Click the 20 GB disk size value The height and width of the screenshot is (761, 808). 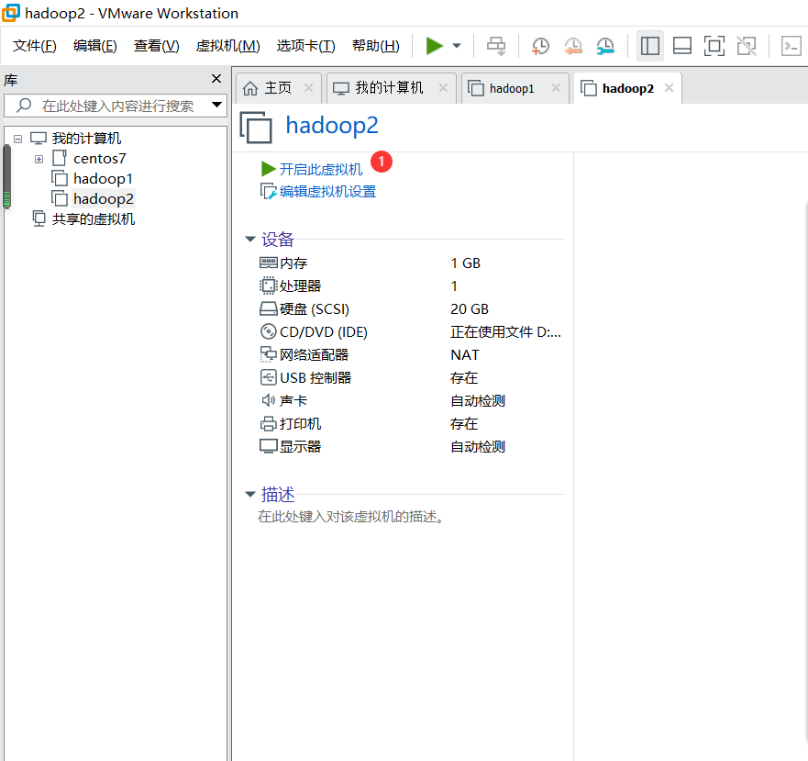(x=470, y=309)
